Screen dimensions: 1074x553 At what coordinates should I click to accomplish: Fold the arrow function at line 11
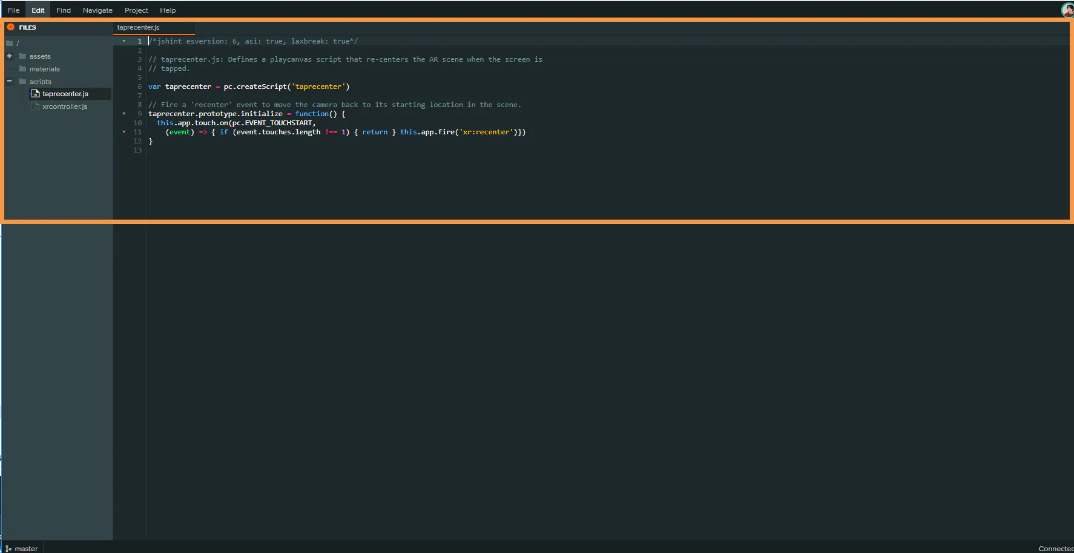[x=124, y=132]
